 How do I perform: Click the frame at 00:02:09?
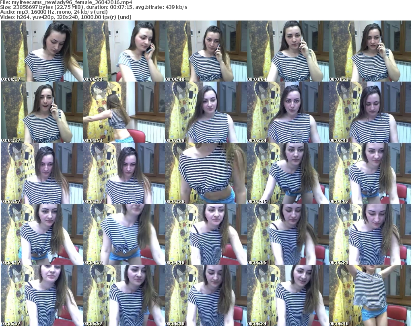(206, 112)
